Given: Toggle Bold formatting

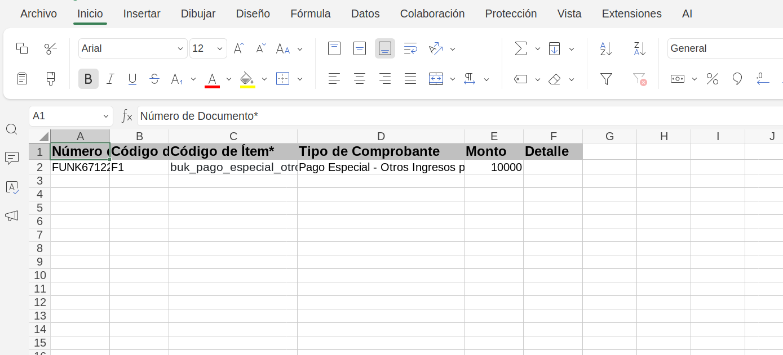Looking at the screenshot, I should [88, 79].
